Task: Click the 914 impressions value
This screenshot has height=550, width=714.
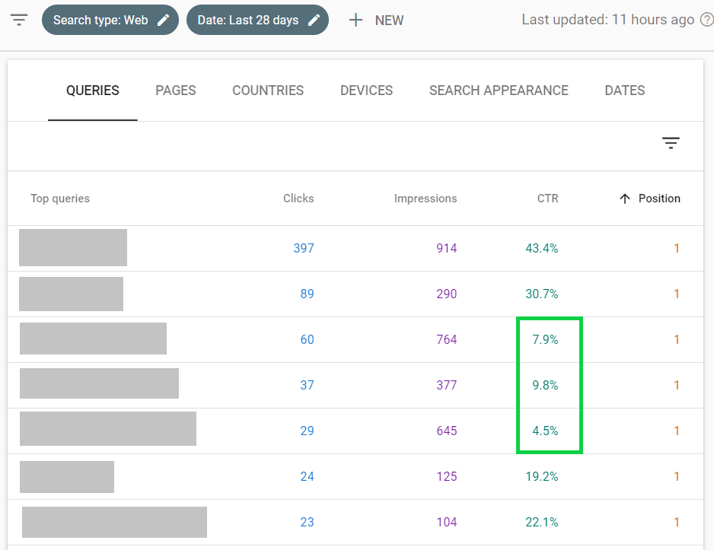Action: click(446, 249)
